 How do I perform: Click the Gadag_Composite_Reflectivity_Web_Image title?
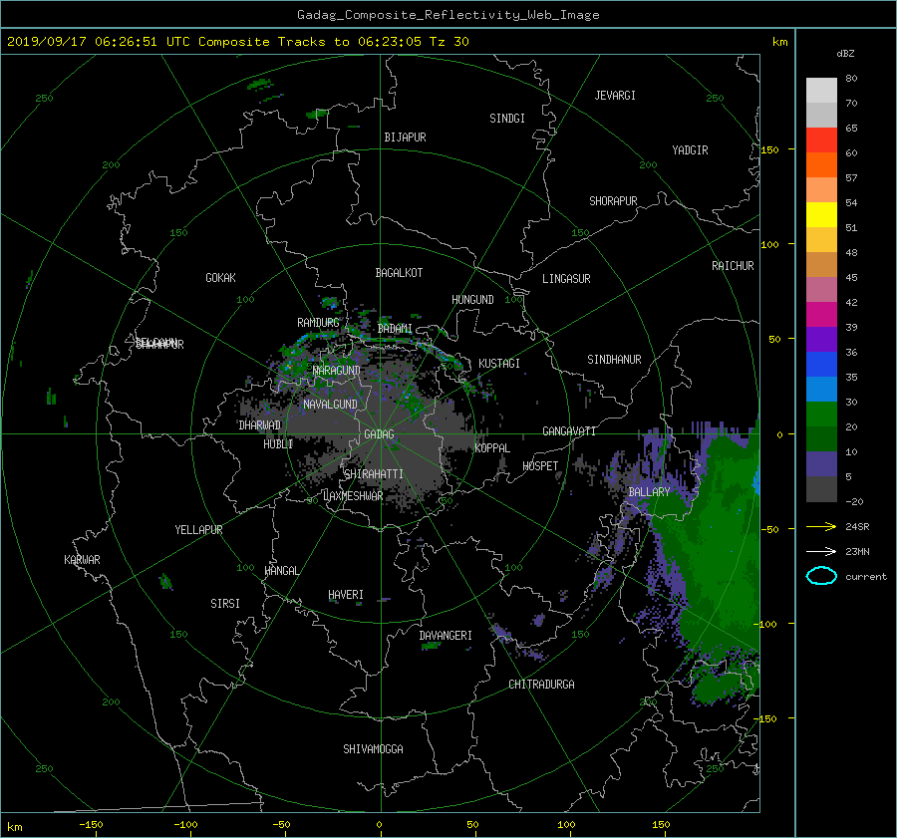click(448, 15)
